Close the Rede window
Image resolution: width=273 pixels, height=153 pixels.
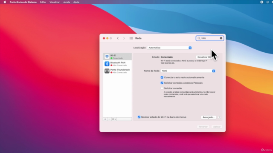coord(104,38)
